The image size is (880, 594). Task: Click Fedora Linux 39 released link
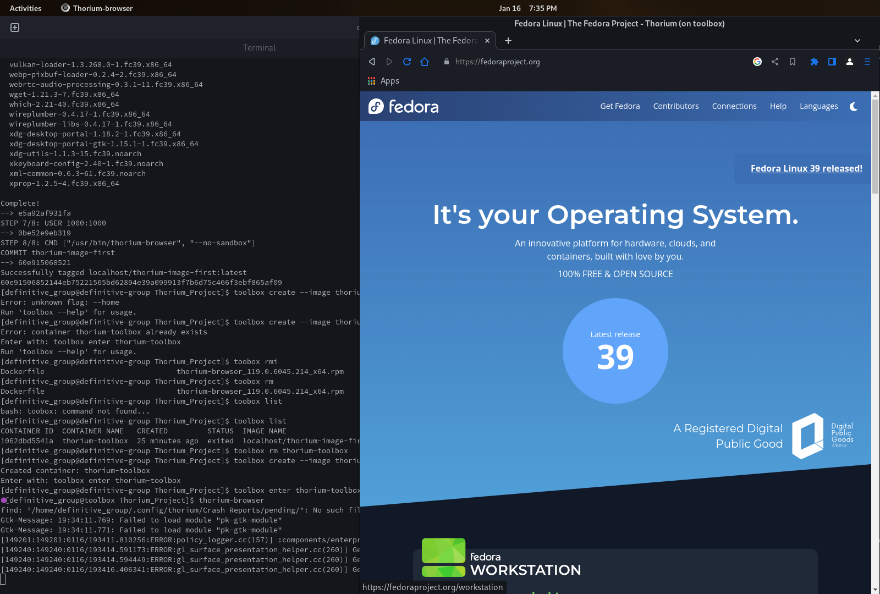point(806,169)
